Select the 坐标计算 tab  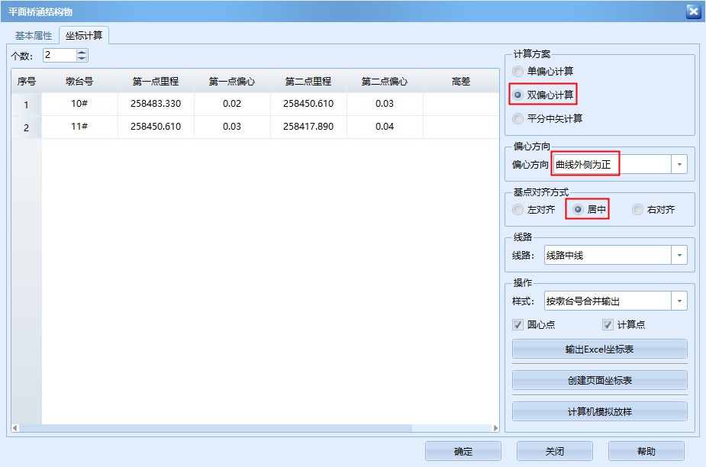click(x=85, y=34)
